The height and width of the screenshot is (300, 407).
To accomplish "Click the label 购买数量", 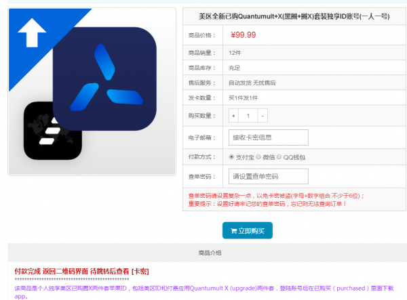I will pyautogui.click(x=201, y=116).
